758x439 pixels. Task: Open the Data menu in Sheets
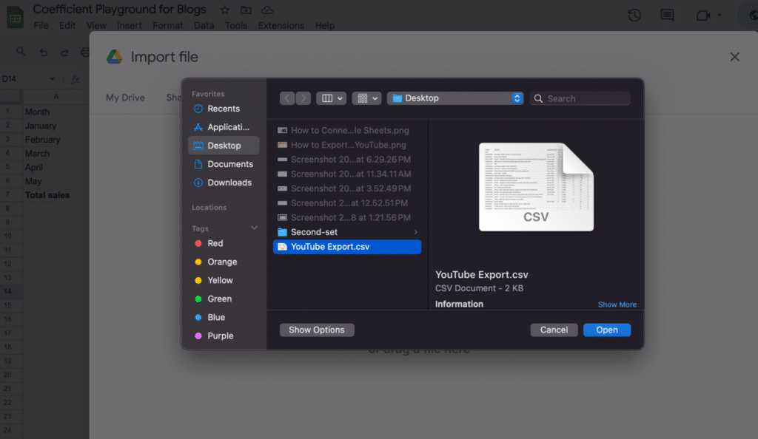coord(204,26)
